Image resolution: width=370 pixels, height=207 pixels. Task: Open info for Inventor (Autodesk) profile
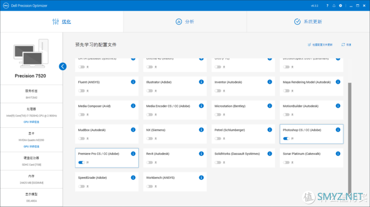point(269,82)
